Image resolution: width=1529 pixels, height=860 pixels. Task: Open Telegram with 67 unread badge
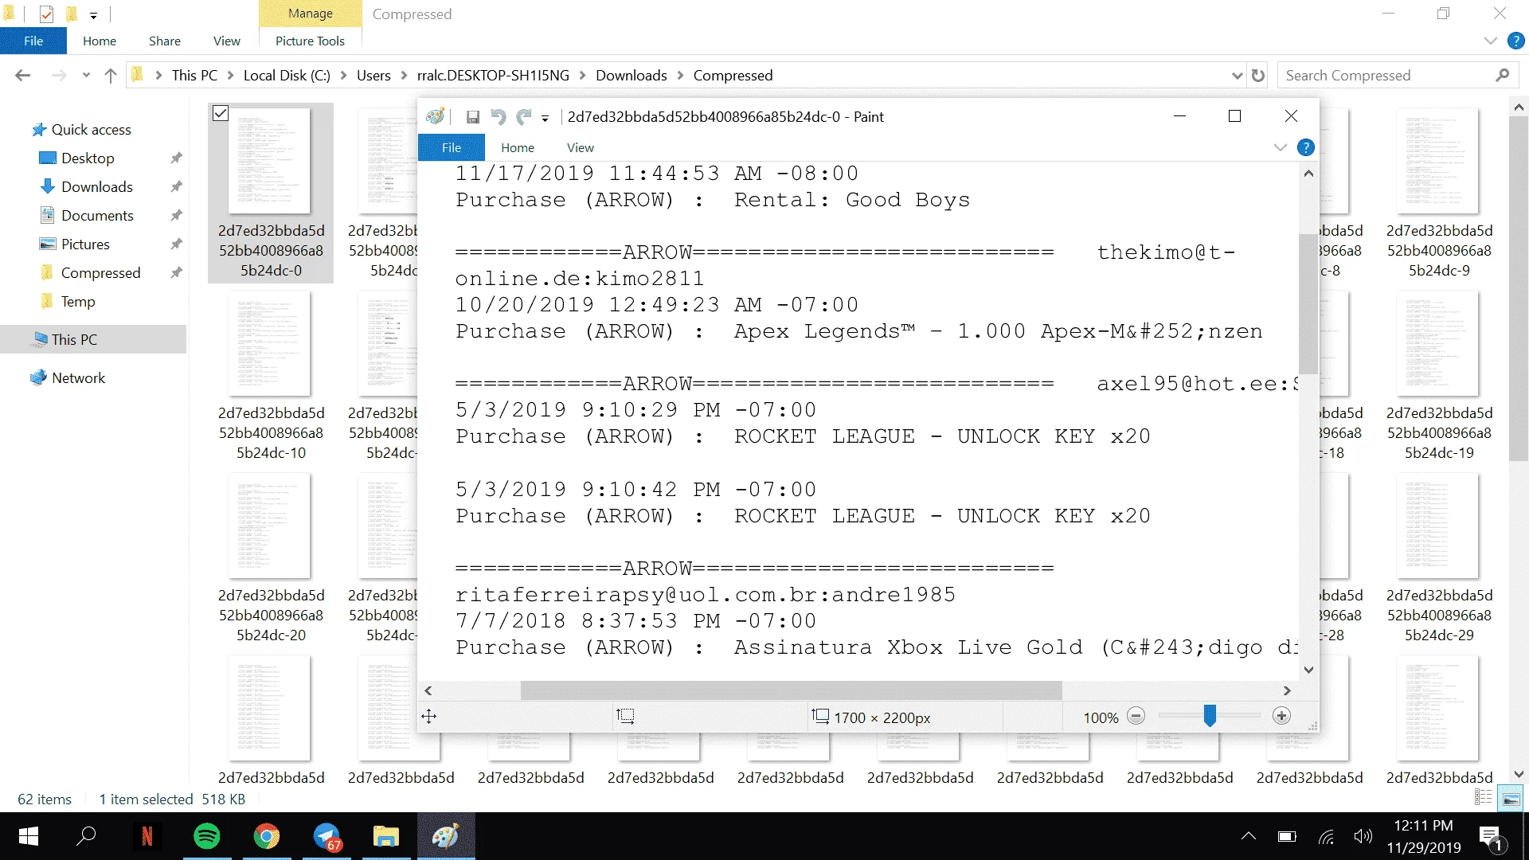click(327, 836)
